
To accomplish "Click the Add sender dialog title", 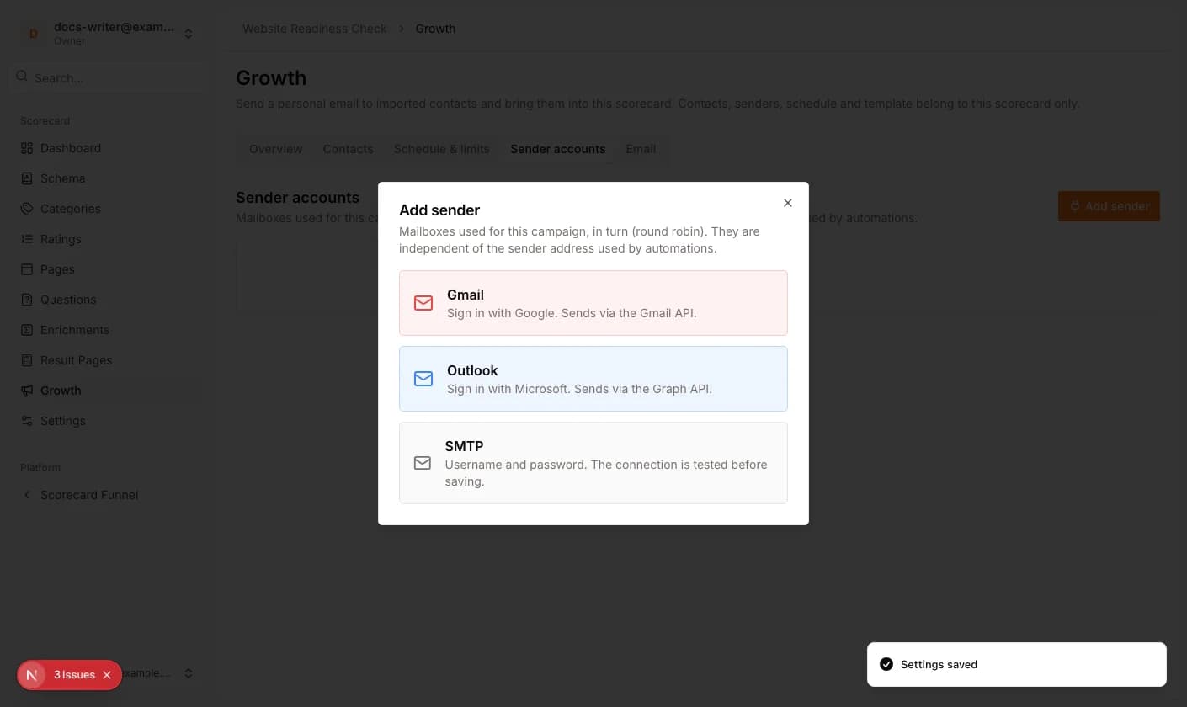I will click(439, 210).
